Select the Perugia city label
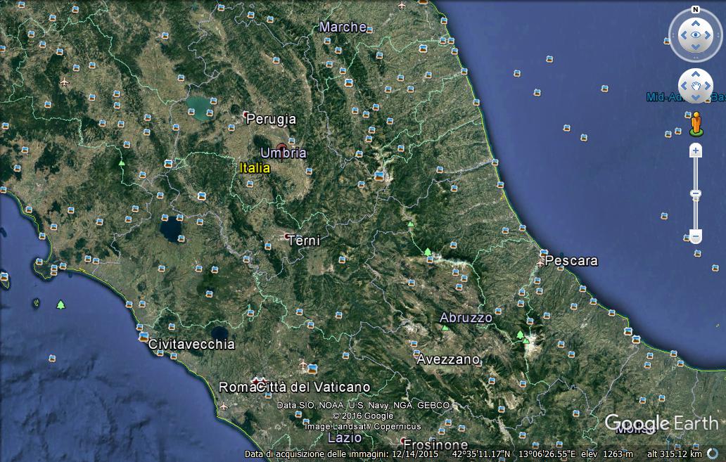Image resolution: width=726 pixels, height=462 pixels. 271,120
